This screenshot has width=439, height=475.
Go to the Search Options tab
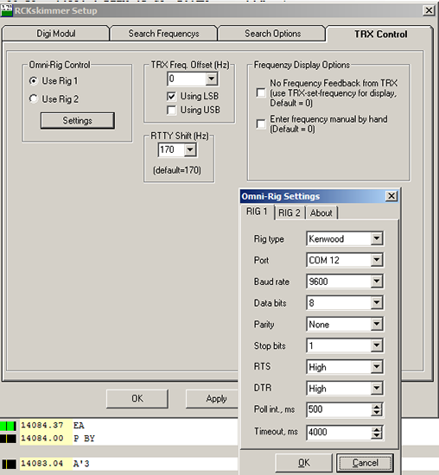tap(272, 34)
